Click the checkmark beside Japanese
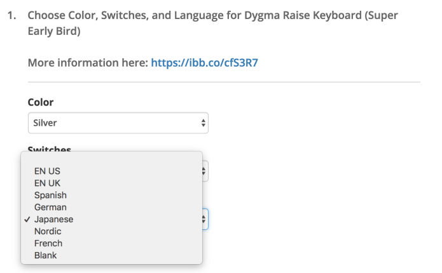The image size is (442, 273). pyautogui.click(x=27, y=219)
